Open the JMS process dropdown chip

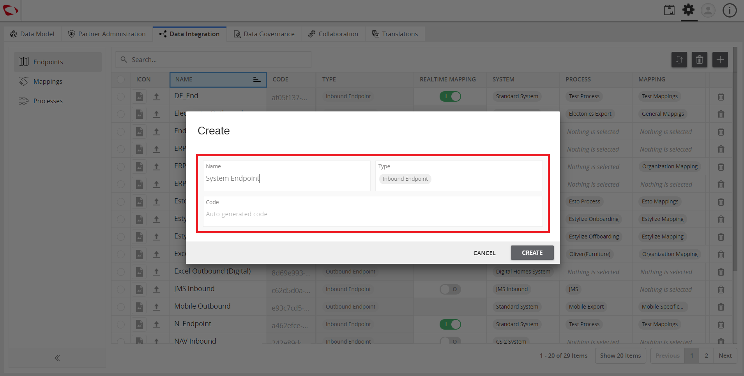pos(573,289)
